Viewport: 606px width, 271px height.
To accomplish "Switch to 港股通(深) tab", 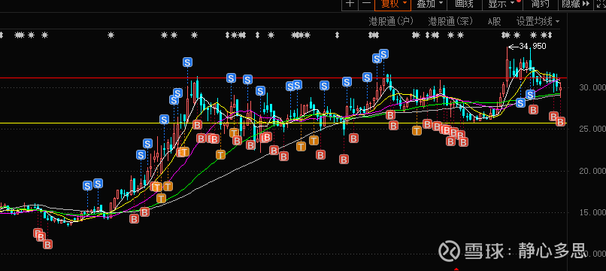I will [x=450, y=21].
